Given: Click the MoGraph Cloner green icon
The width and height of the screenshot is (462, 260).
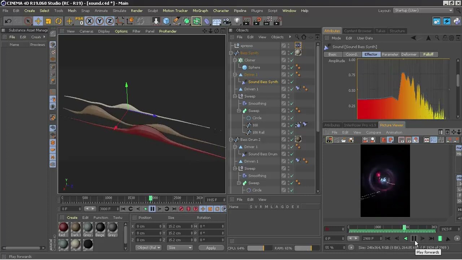Looking at the screenshot, I should [x=196, y=21].
